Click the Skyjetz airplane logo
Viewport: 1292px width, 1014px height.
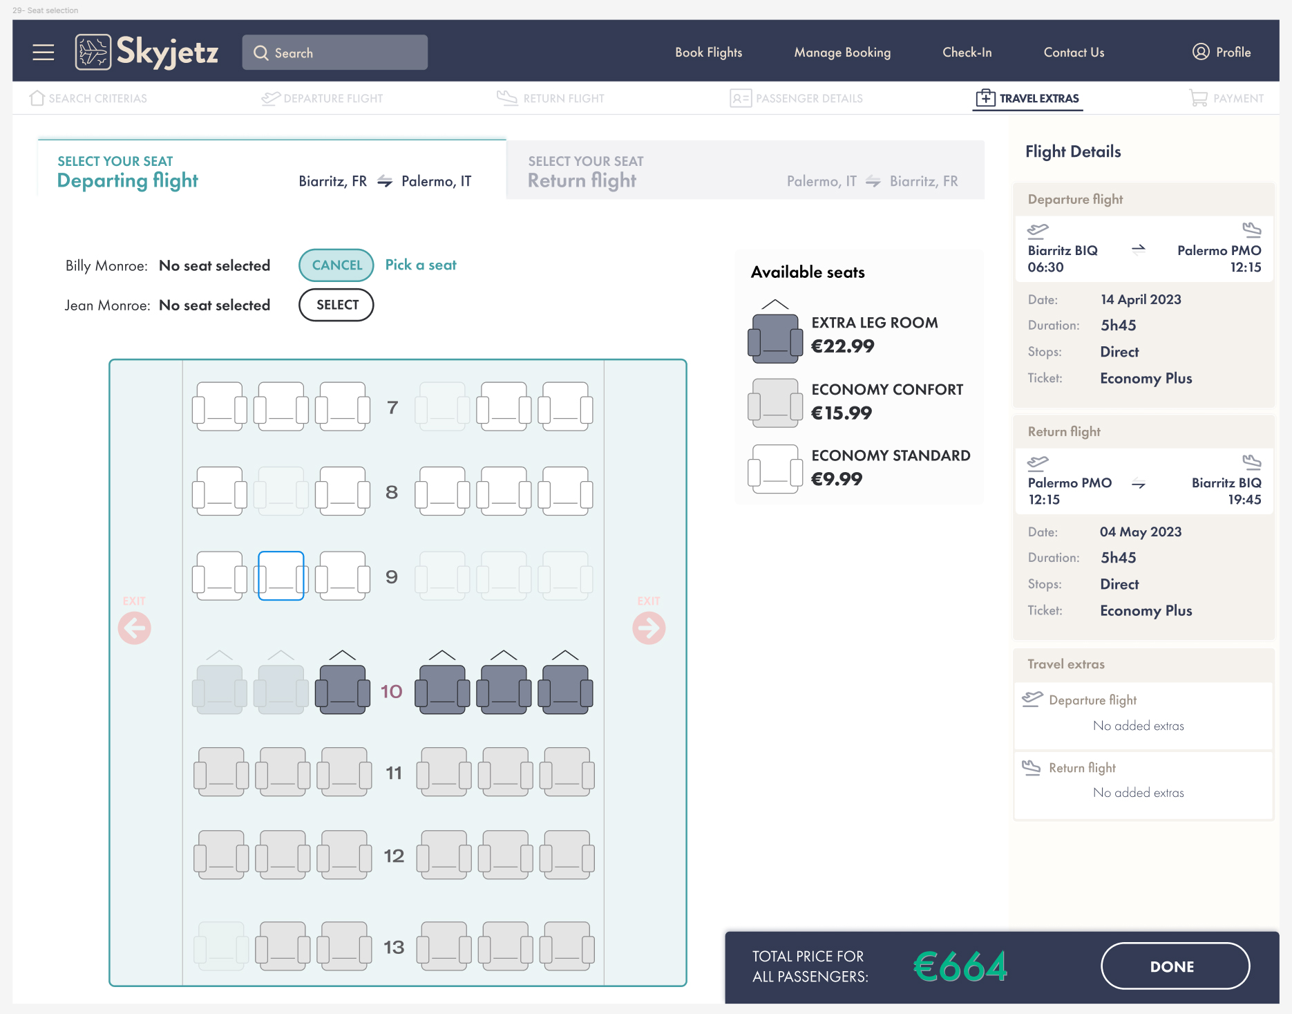[93, 52]
